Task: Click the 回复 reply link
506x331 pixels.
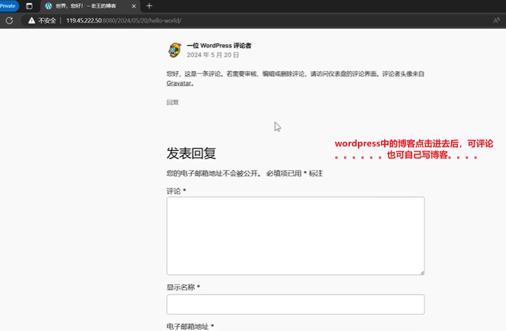Action: click(x=172, y=102)
